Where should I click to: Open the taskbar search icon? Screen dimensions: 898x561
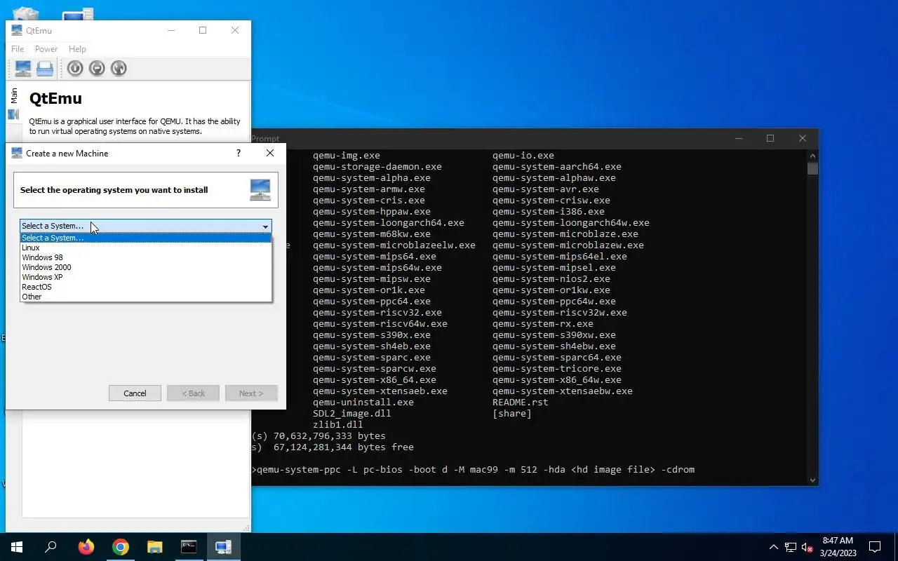(51, 547)
